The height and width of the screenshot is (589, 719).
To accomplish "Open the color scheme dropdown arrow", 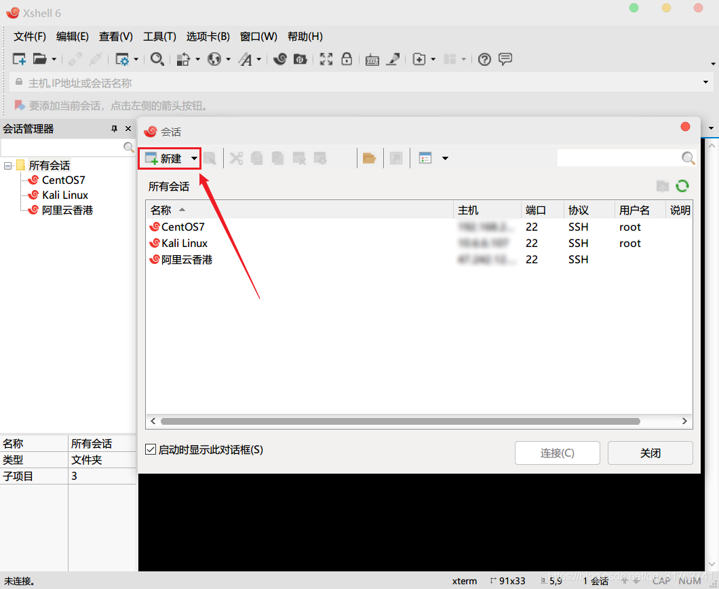I will coord(197,59).
